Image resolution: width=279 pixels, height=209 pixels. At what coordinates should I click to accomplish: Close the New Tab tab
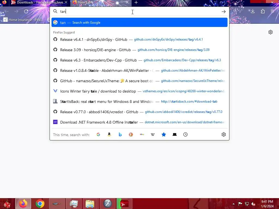tap(127, 2)
